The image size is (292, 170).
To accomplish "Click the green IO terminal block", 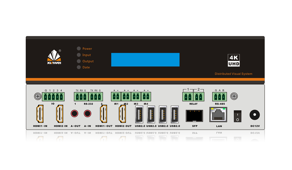I will tap(53, 97).
